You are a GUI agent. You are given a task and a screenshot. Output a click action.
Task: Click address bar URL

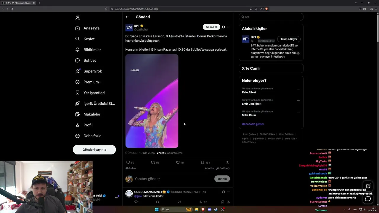(x=136, y=9)
